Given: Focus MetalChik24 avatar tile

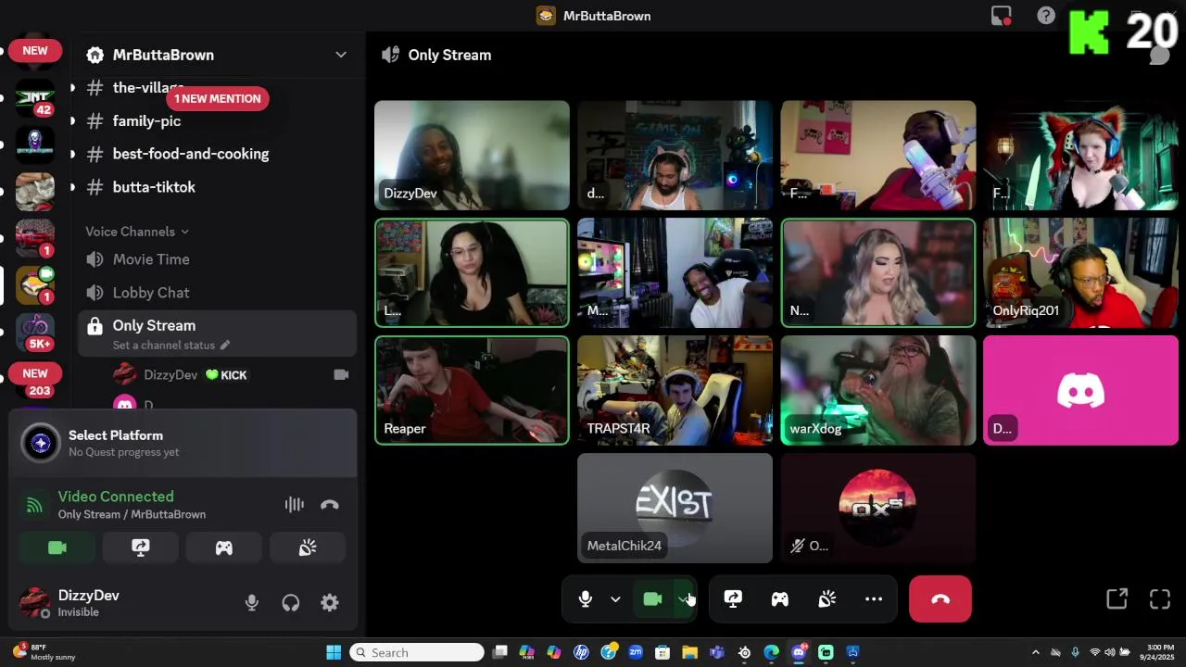Looking at the screenshot, I should point(675,509).
